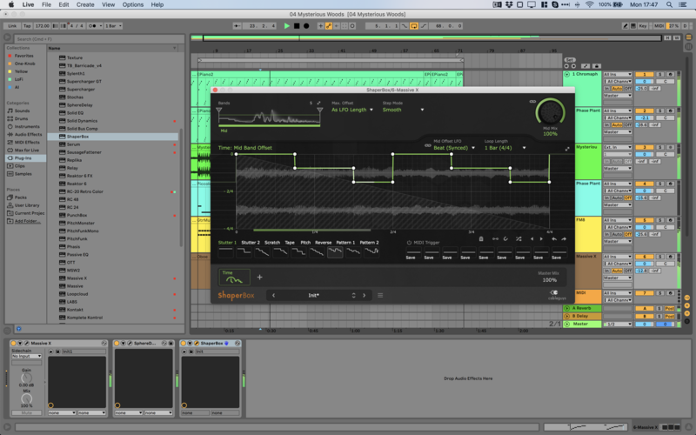Open the ShaperBox hamburger preset menu
The height and width of the screenshot is (435, 696).
click(x=380, y=296)
